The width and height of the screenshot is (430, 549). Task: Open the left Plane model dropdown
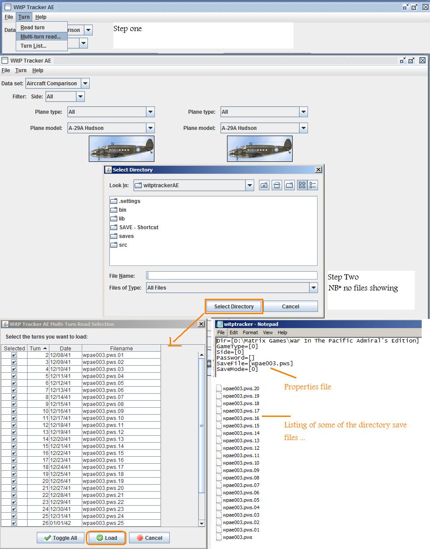point(150,128)
